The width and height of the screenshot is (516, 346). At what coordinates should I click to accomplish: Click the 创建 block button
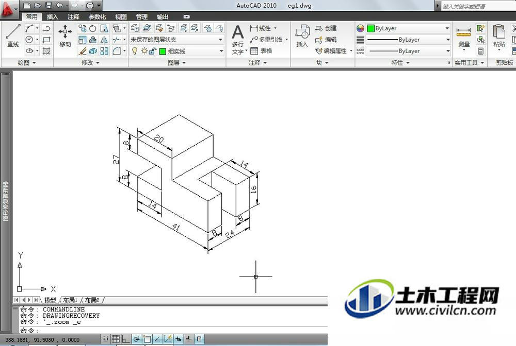[326, 28]
